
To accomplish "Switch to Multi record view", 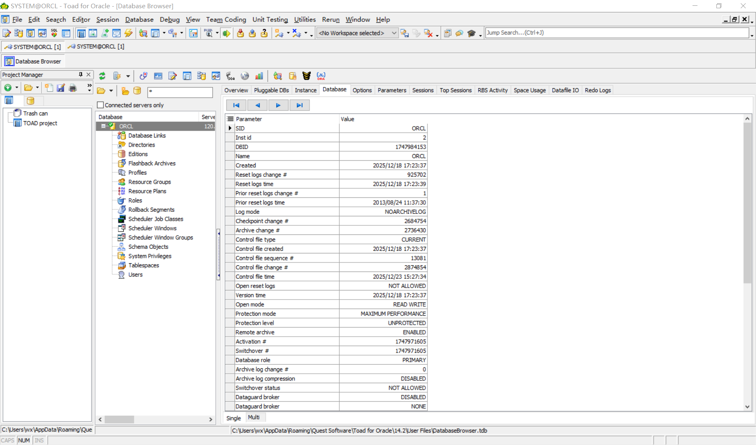I will tap(254, 417).
